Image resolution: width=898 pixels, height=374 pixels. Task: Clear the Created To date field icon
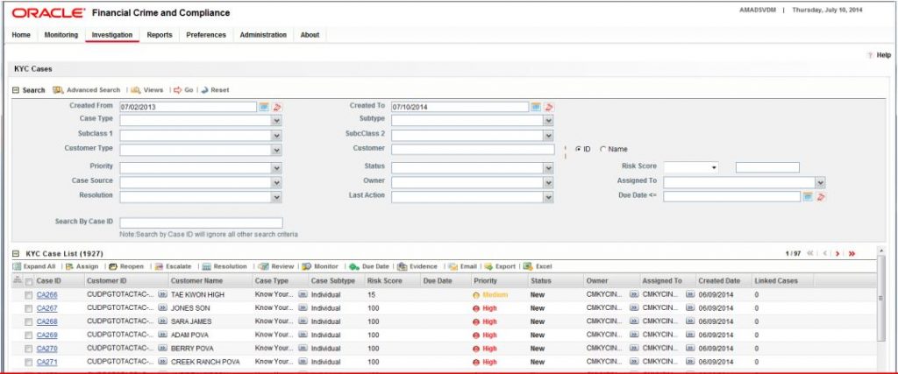pos(549,107)
